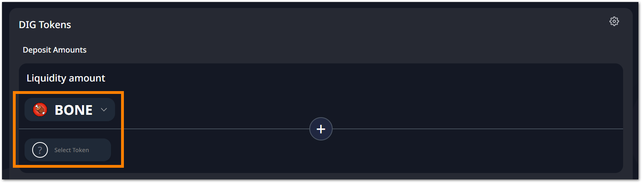Click the DIG Tokens heading
642x183 pixels.
[x=45, y=25]
